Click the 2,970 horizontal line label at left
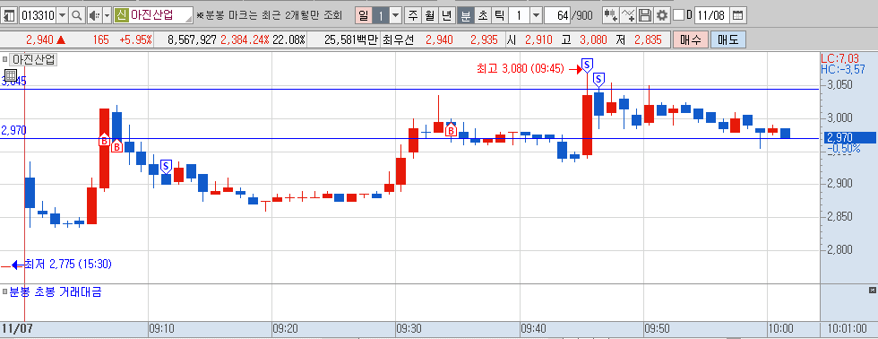The height and width of the screenshot is (339, 878). click(x=14, y=131)
